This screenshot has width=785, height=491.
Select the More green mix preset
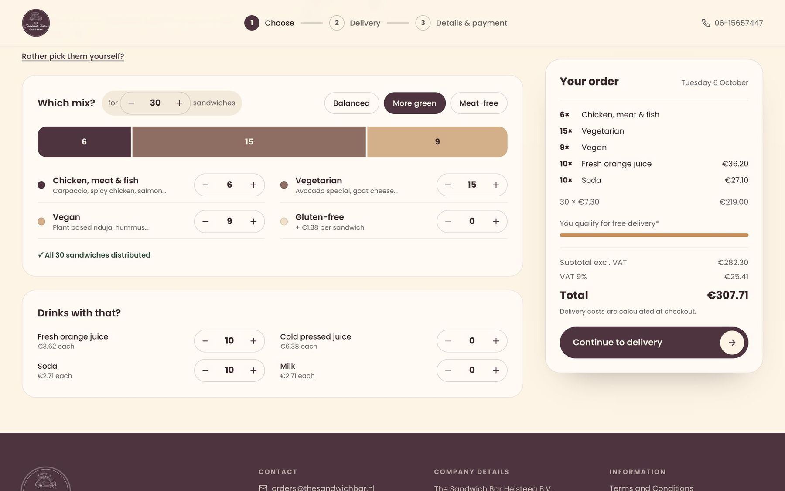click(x=414, y=103)
